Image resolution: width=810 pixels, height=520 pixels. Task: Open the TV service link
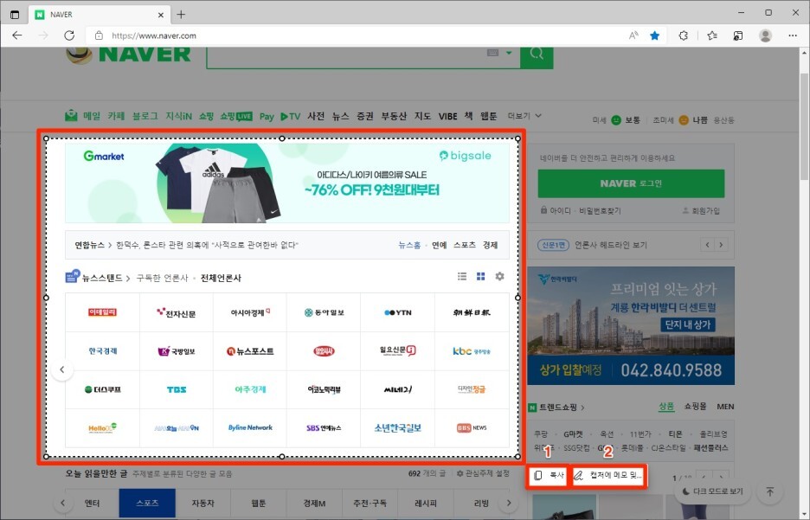pos(290,116)
